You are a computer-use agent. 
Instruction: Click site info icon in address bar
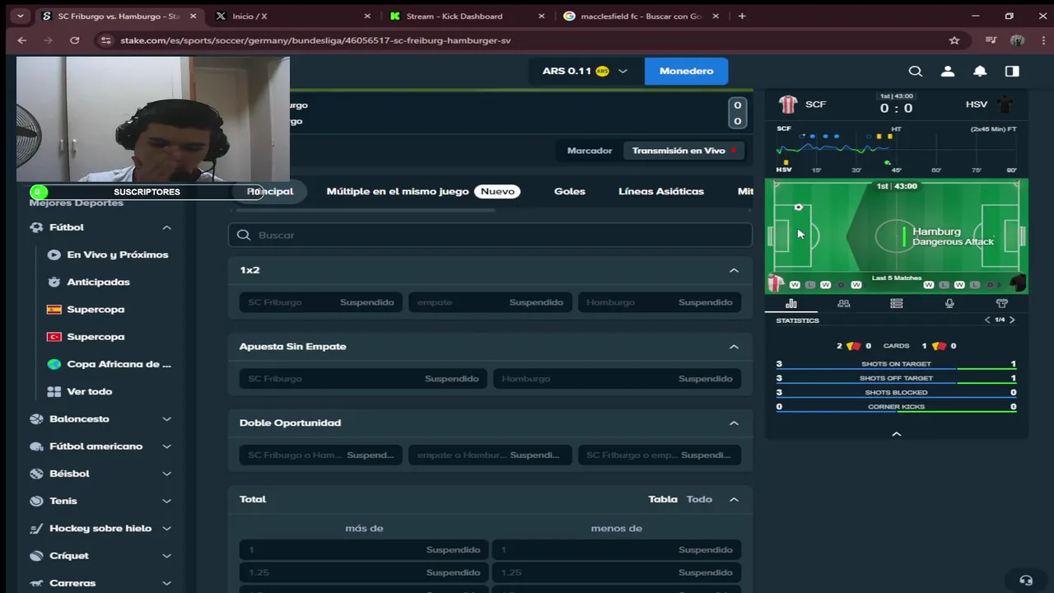[x=105, y=40]
